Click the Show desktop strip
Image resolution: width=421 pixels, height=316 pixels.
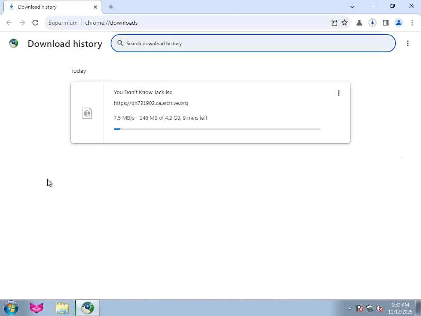pyautogui.click(x=418, y=308)
